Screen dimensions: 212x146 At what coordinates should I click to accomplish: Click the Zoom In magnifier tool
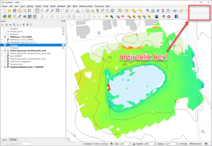pyautogui.click(x=47, y=11)
